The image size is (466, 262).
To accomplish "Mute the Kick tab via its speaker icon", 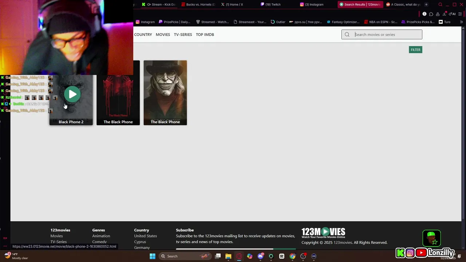I will click(x=149, y=4).
